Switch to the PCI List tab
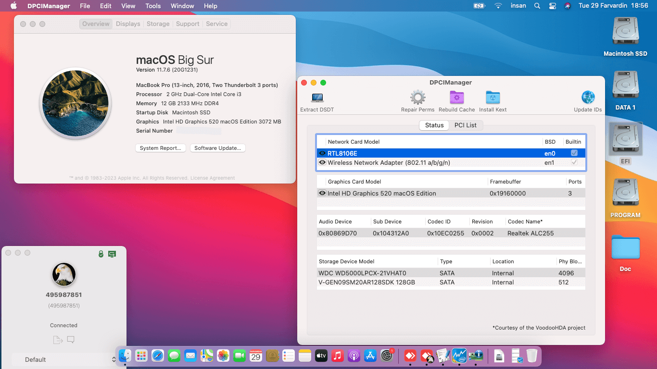657x369 pixels. 466,125
